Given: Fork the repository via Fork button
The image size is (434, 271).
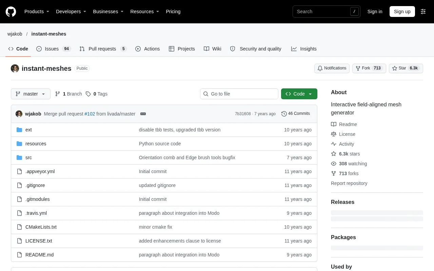Looking at the screenshot, I should click(x=369, y=68).
